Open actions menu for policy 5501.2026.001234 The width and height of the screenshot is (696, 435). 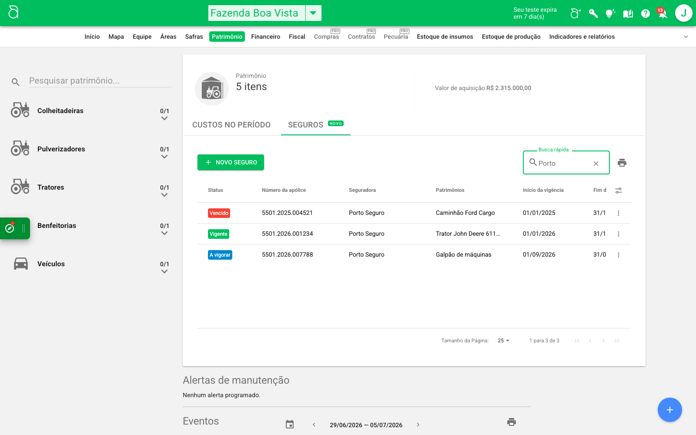click(x=619, y=234)
